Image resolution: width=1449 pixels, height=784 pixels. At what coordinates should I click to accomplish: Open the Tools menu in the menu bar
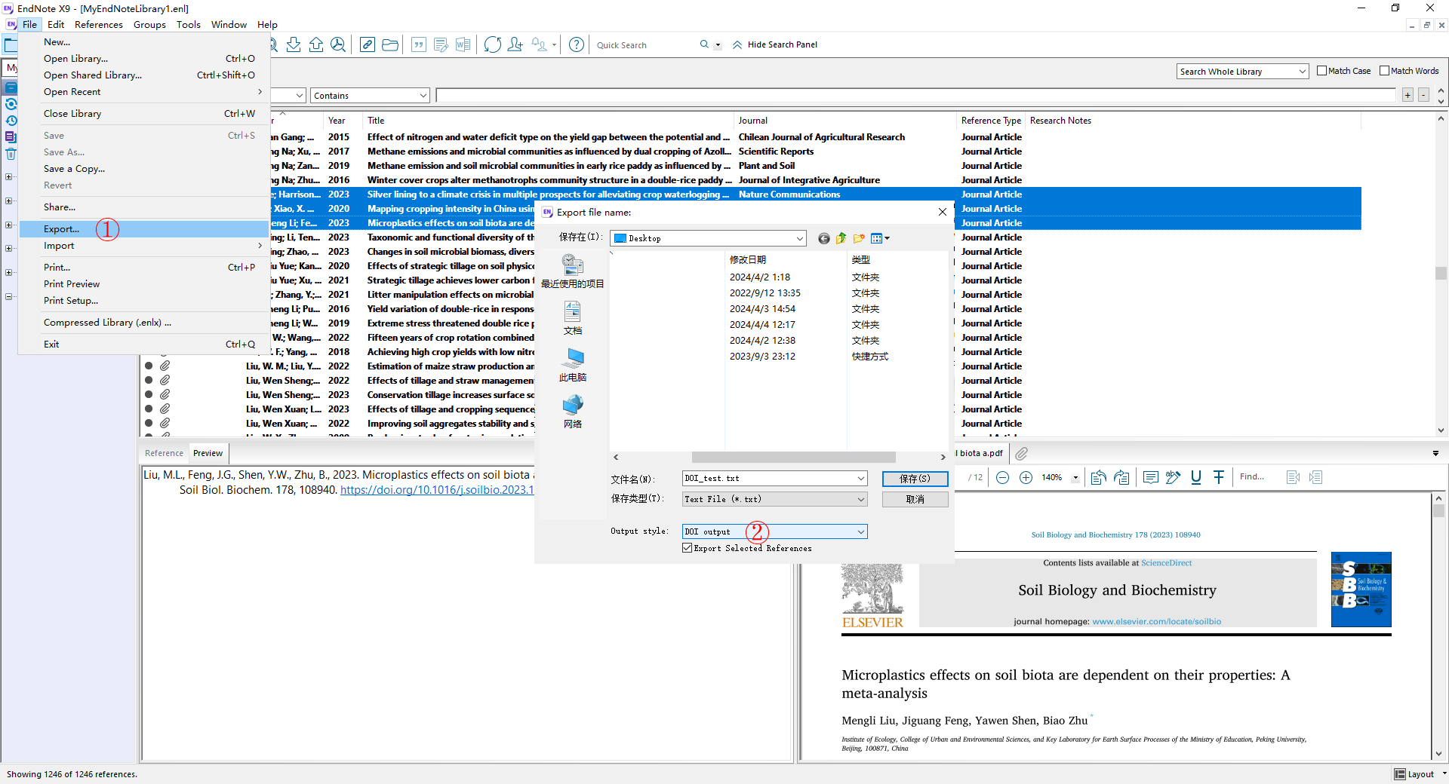click(x=189, y=25)
